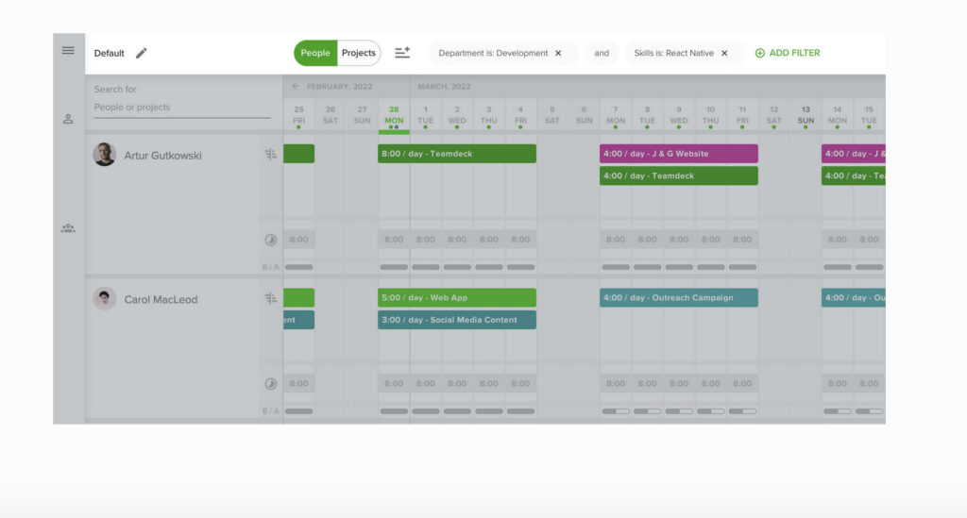
Task: Open Carol MacLeod's avatar
Action: coord(104,299)
